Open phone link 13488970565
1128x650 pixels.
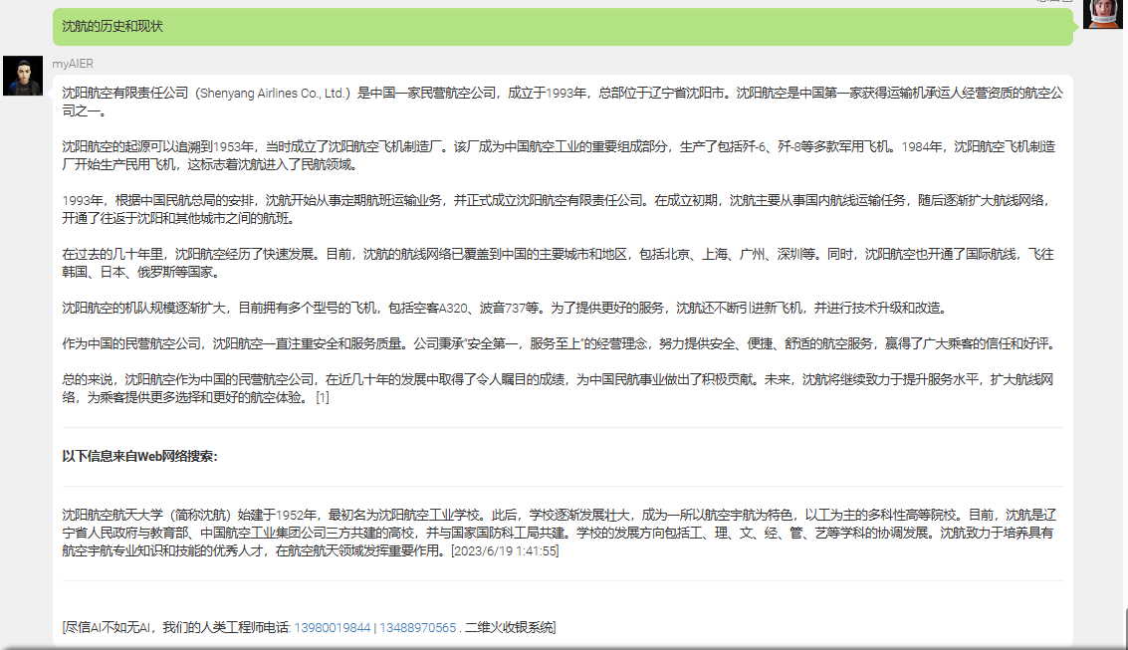tap(418, 628)
